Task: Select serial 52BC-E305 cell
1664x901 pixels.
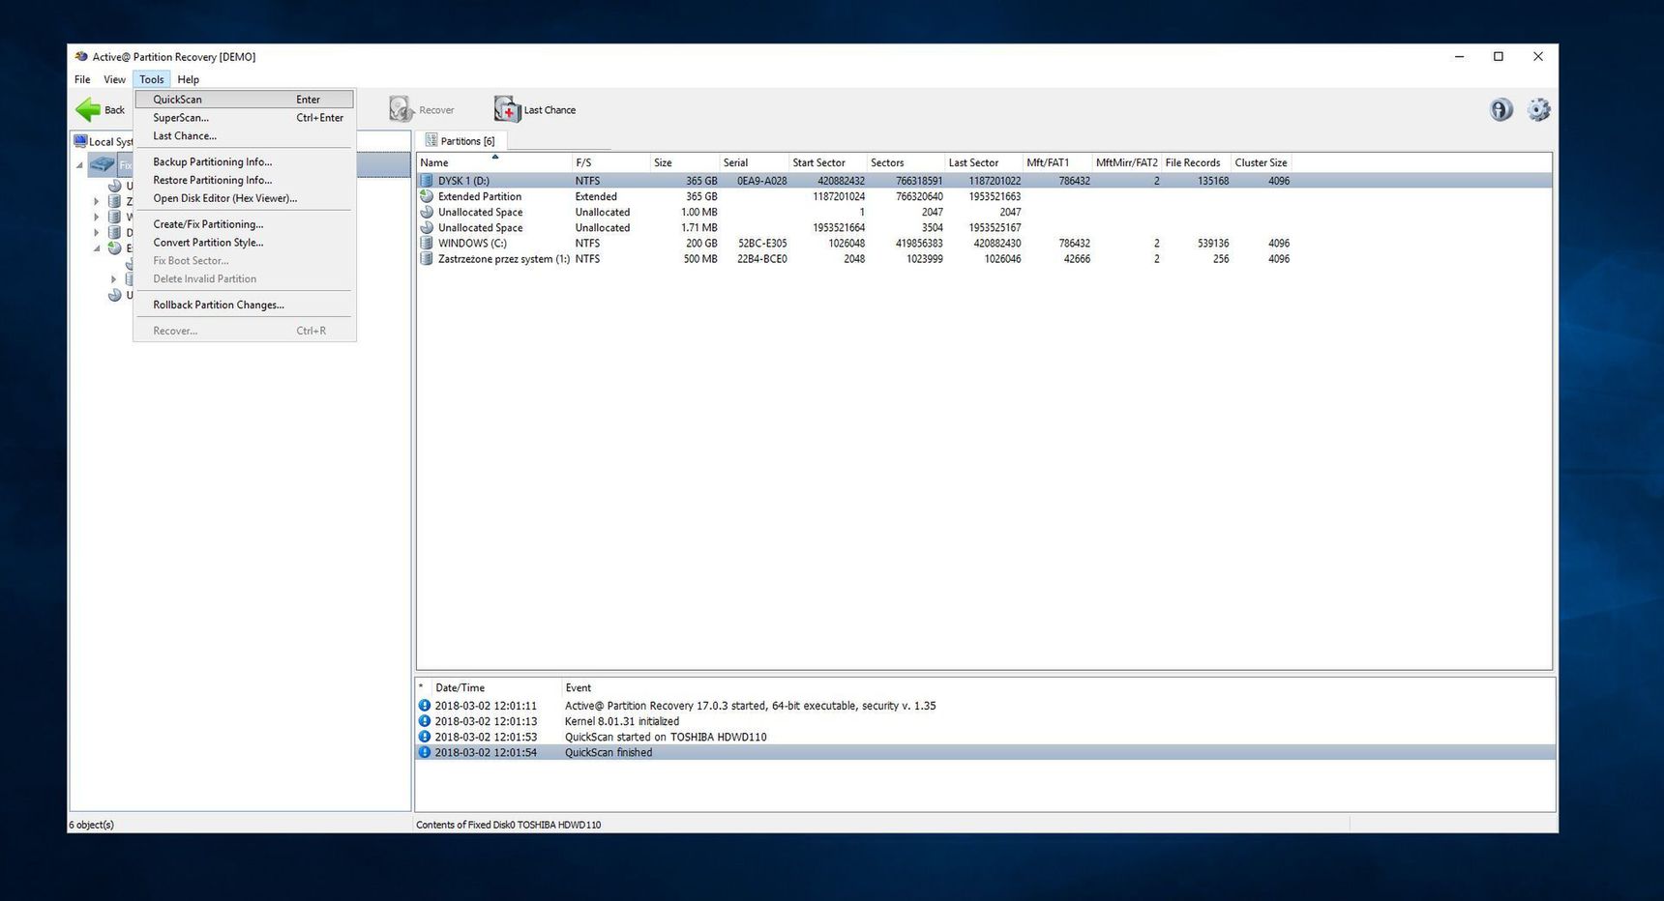Action: [761, 243]
